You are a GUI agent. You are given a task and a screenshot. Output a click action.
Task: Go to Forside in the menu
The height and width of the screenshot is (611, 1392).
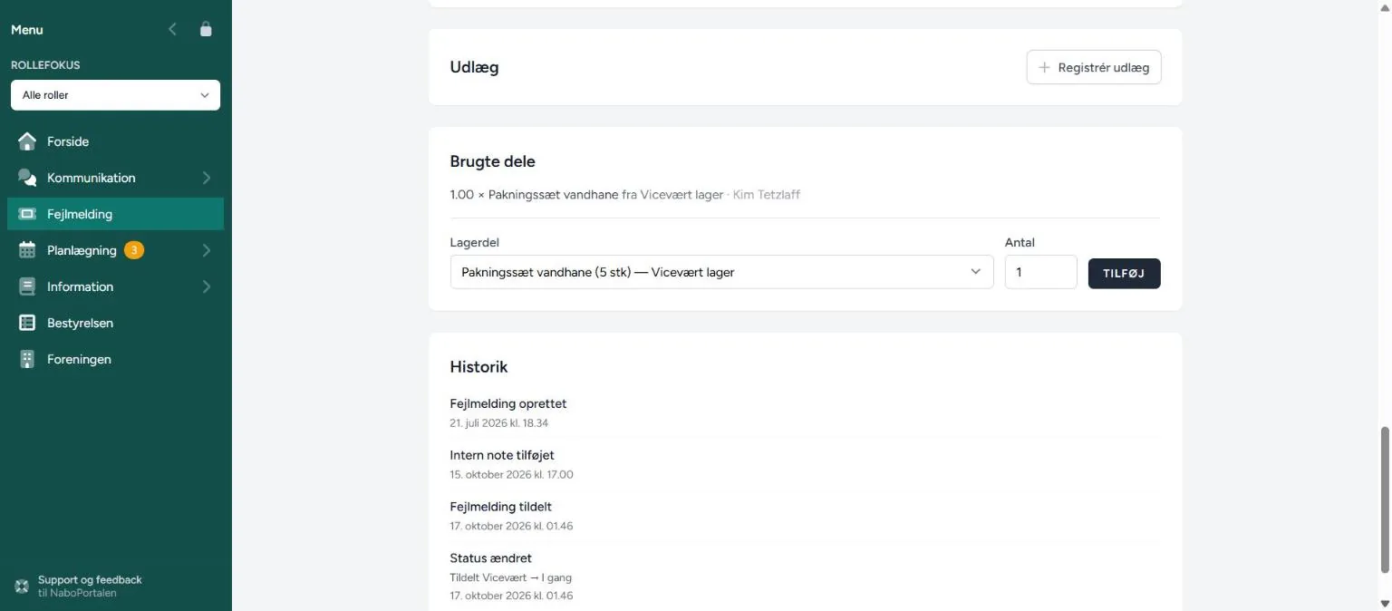(x=115, y=141)
